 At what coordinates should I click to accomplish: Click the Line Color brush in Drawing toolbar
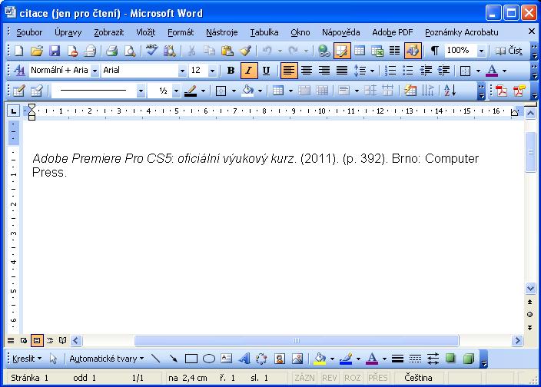pos(346,359)
